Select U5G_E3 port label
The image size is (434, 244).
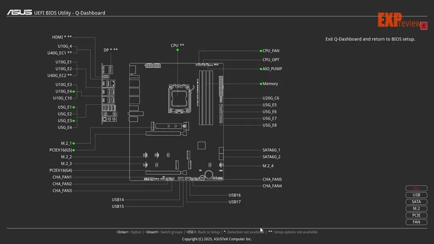[x=65, y=121]
